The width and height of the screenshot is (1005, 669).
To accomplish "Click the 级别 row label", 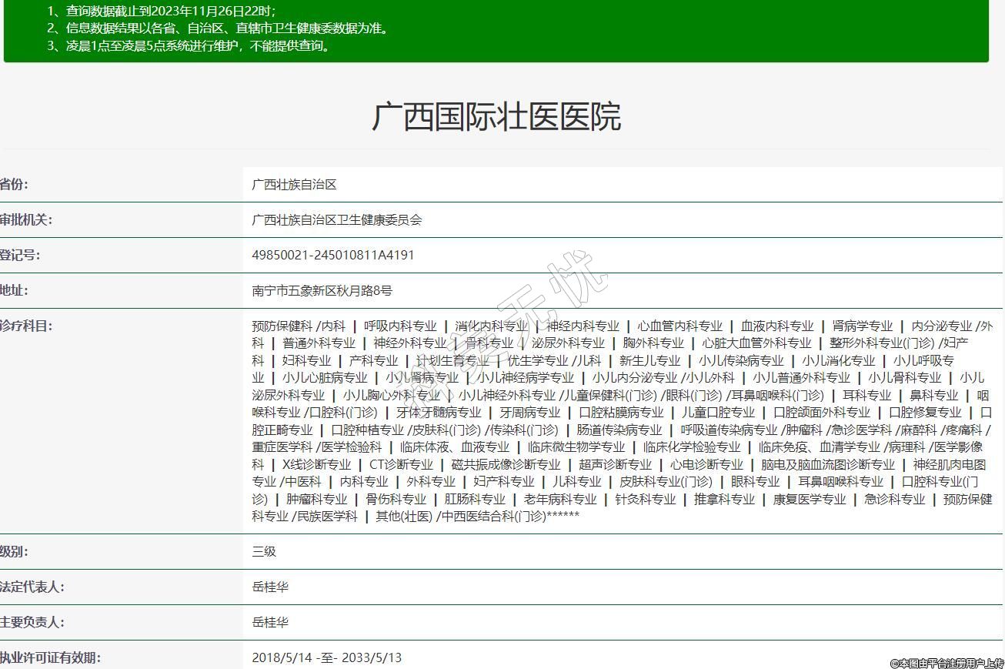I will click(14, 552).
